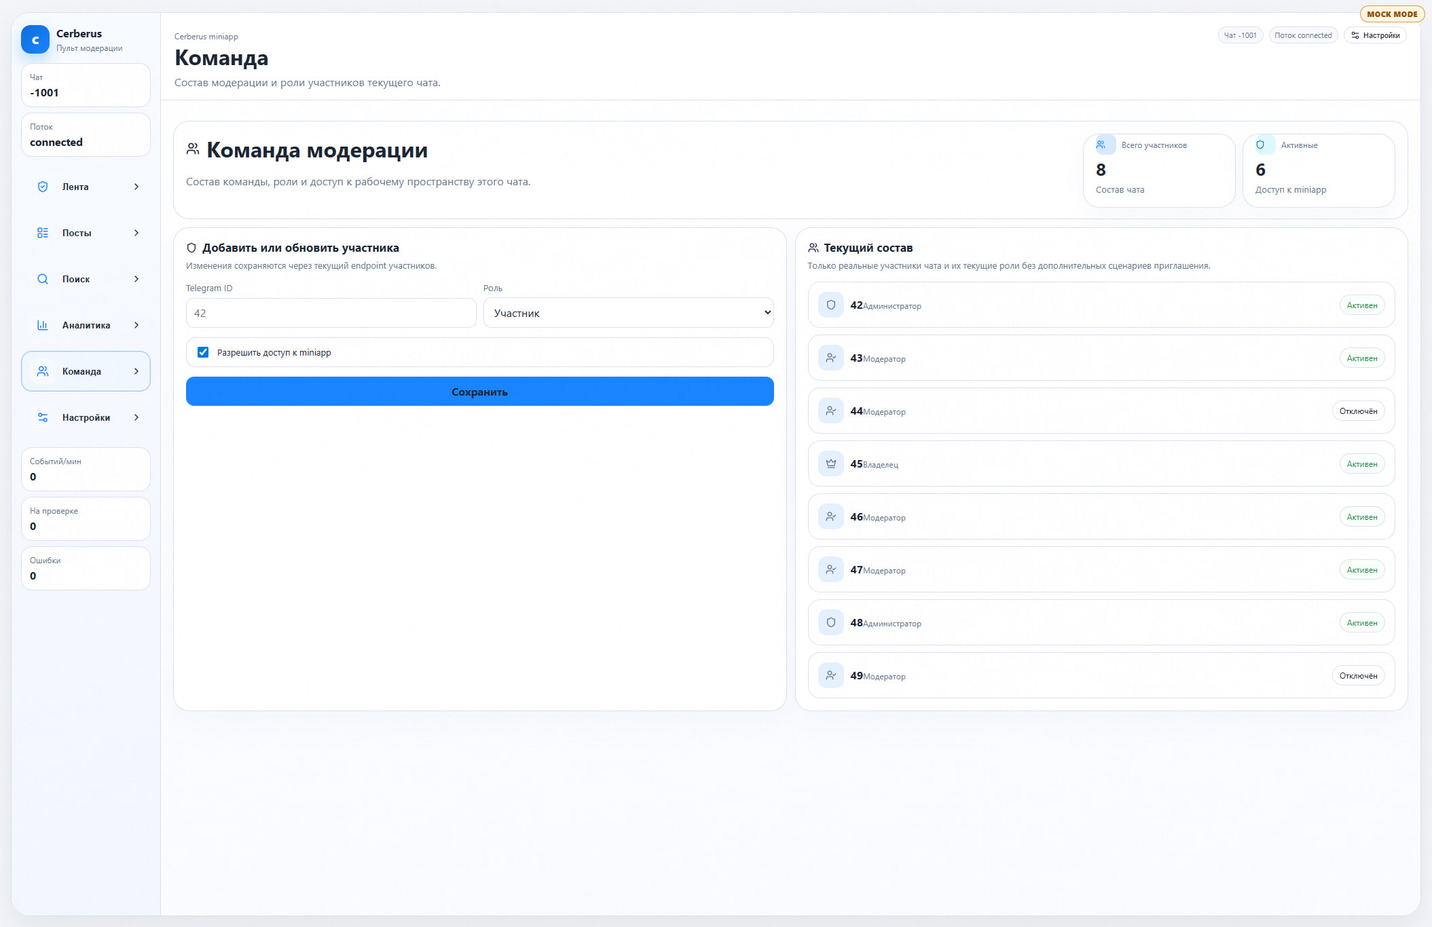Open the Поиск sidebar item
The image size is (1432, 927).
86,279
